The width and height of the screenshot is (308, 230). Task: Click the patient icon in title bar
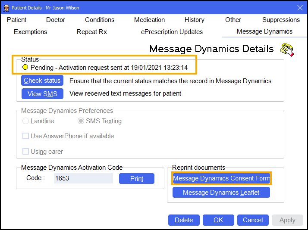pyautogui.click(x=6, y=8)
